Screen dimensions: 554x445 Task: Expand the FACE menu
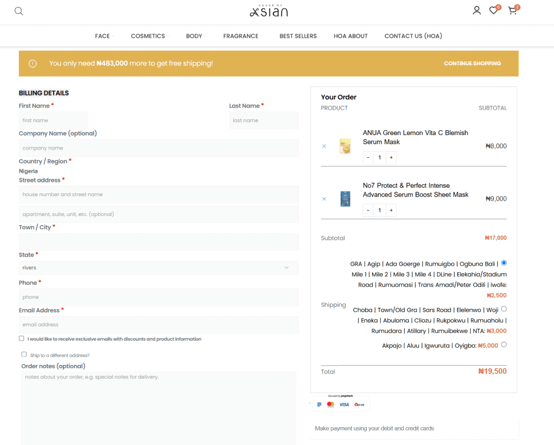(x=102, y=36)
